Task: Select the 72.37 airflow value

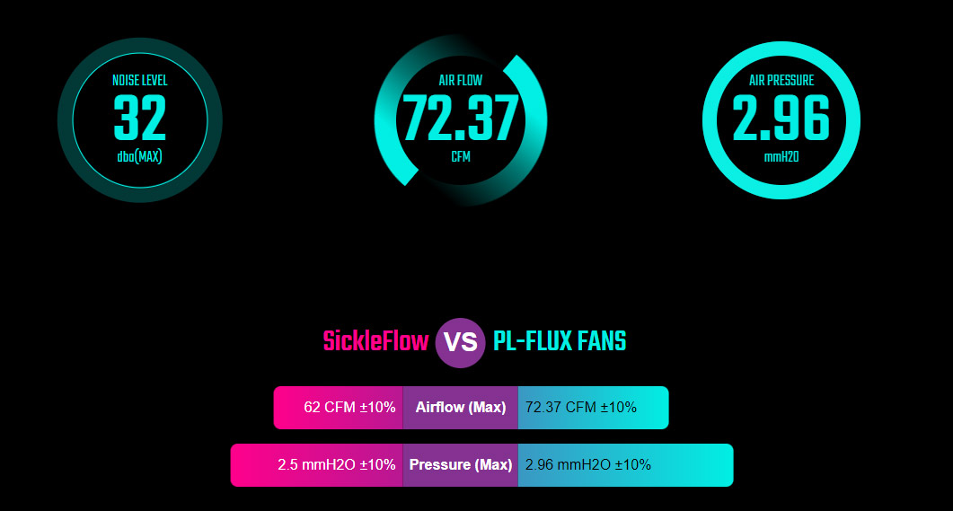Action: pos(461,119)
